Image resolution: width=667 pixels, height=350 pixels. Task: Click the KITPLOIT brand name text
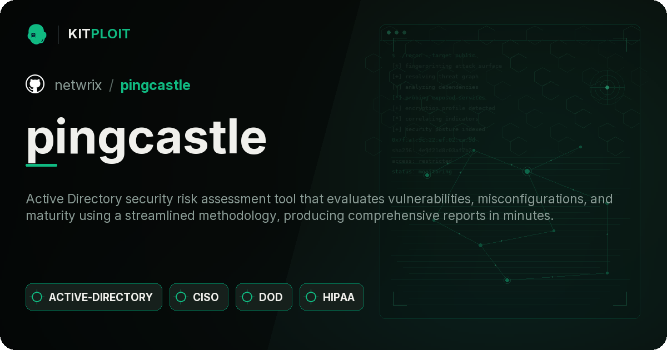[99, 34]
